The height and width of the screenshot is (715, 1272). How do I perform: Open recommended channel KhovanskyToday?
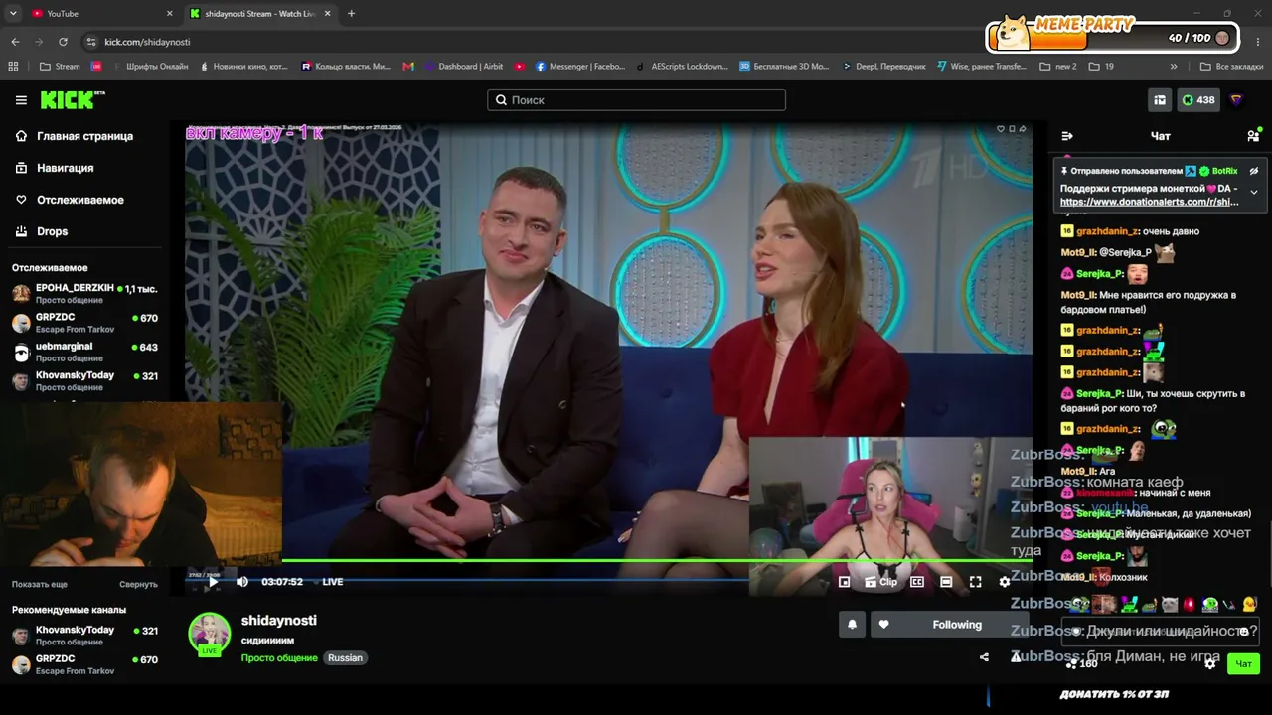click(84, 635)
